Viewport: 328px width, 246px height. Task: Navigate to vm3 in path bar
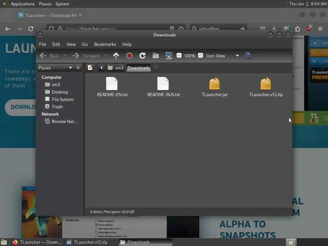click(x=116, y=68)
